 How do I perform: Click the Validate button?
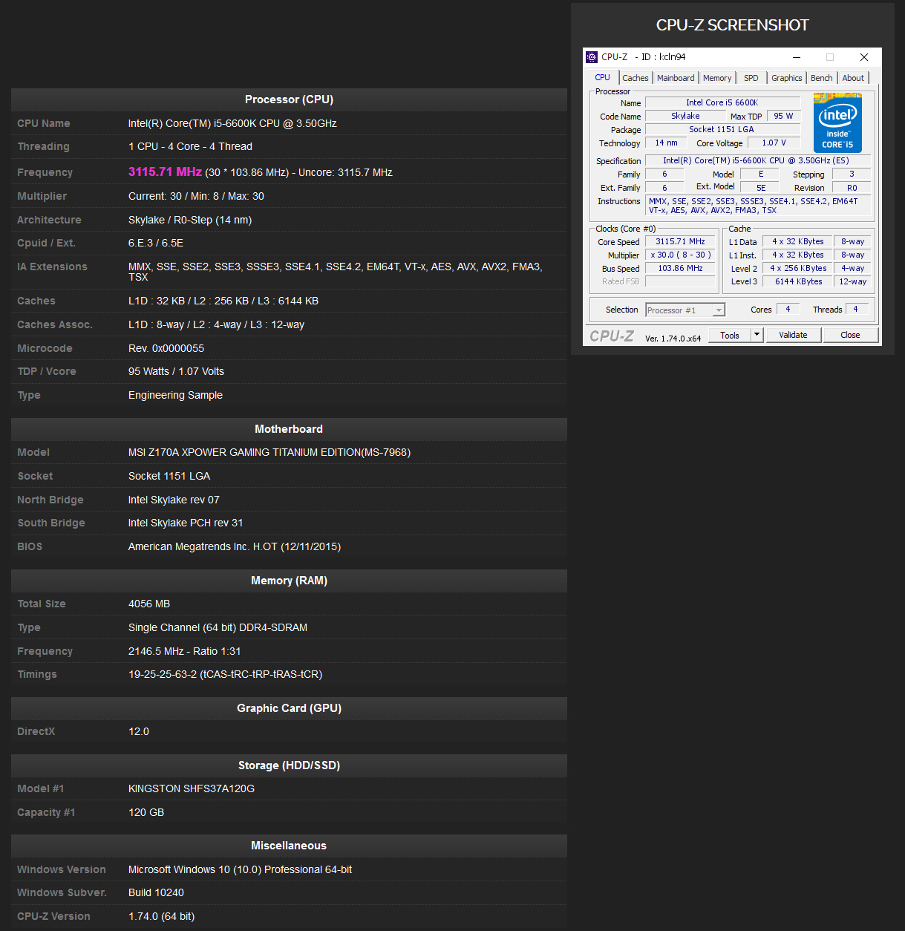pos(793,335)
